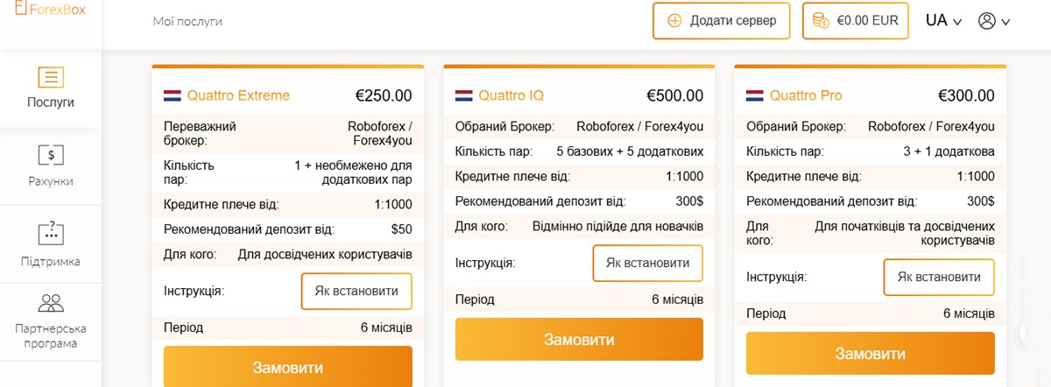The height and width of the screenshot is (387, 1051).
Task: Click the user profile avatar icon
Action: [987, 21]
